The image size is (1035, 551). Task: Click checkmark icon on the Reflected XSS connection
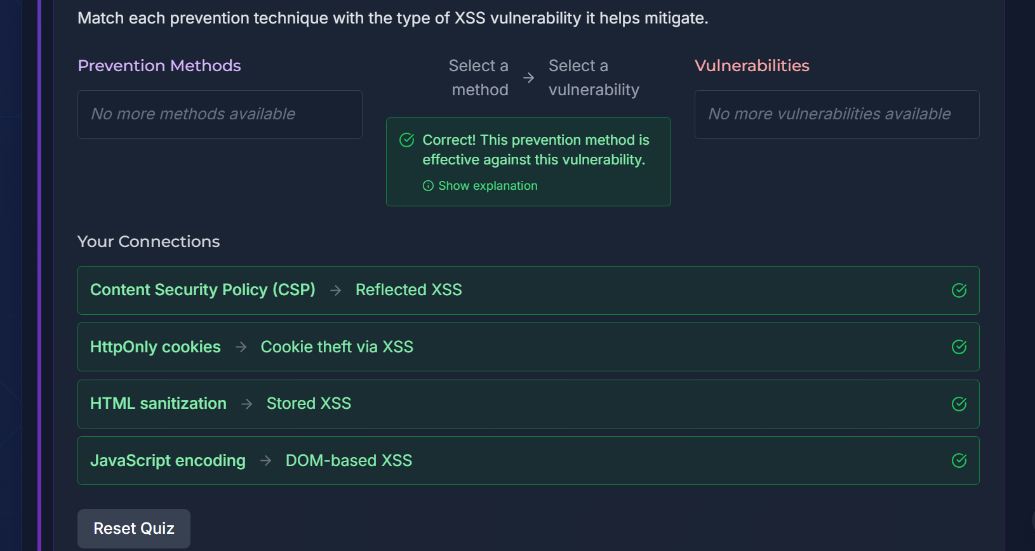click(959, 291)
